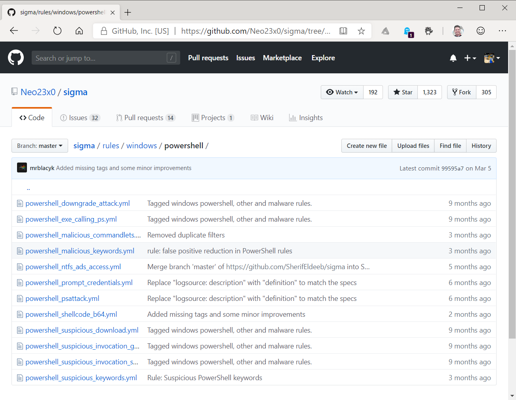516x400 pixels.
Task: View the History of this folder
Action: [x=481, y=146]
